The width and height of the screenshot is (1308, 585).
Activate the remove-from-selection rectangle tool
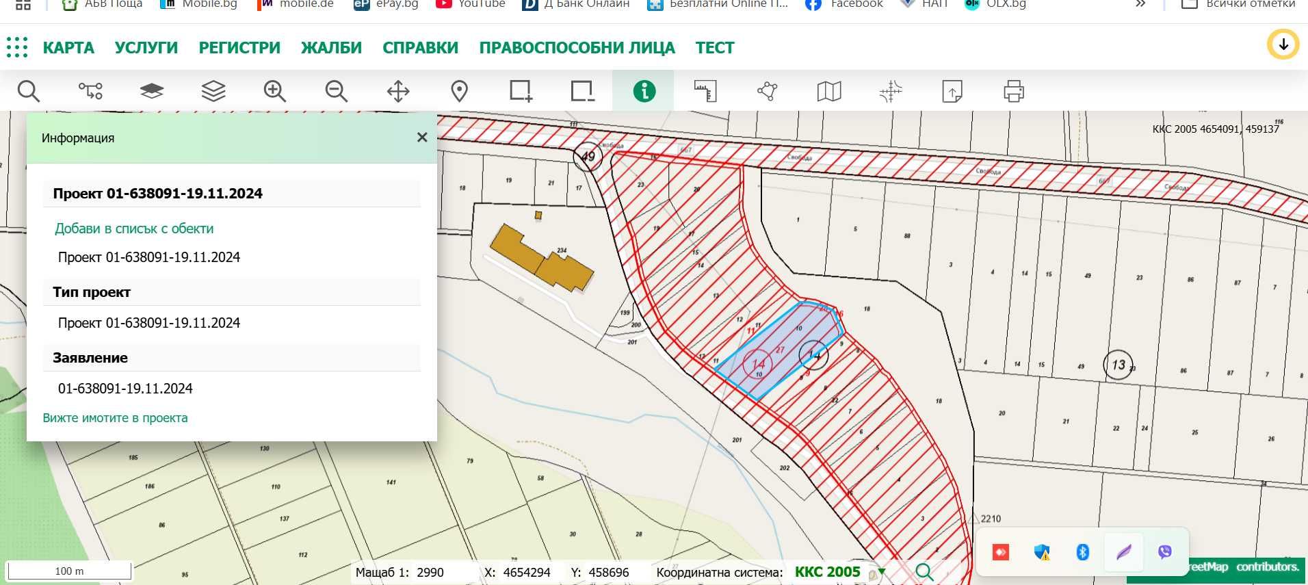(583, 91)
